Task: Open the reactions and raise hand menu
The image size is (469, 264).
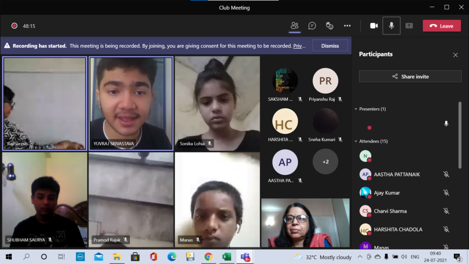Action: (329, 26)
